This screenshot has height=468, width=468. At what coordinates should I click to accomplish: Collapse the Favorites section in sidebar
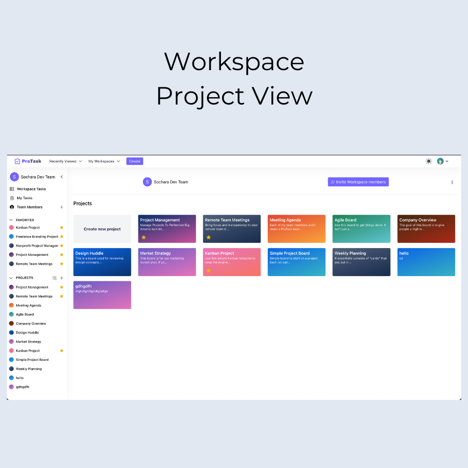click(11, 220)
